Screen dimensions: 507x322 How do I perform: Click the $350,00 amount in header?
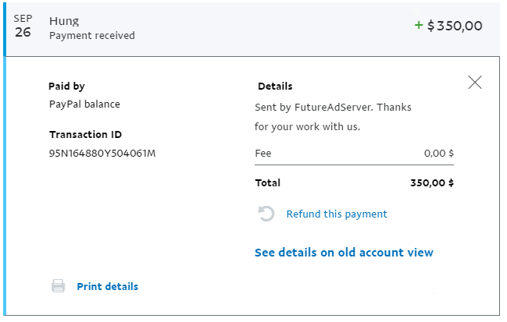[x=455, y=26]
